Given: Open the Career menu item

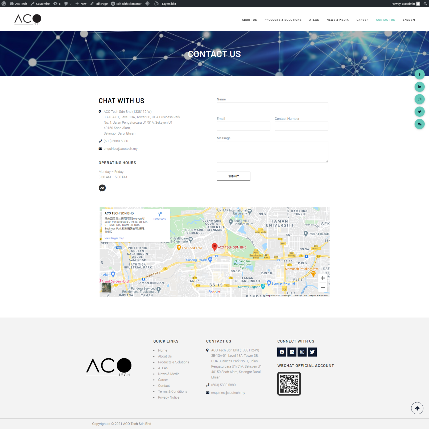Looking at the screenshot, I should [362, 20].
